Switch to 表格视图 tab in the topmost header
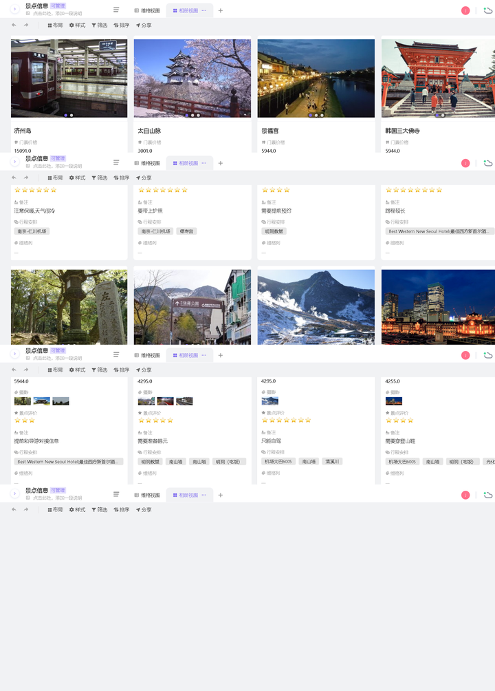Viewport: 495px width, 691px height. pos(147,11)
